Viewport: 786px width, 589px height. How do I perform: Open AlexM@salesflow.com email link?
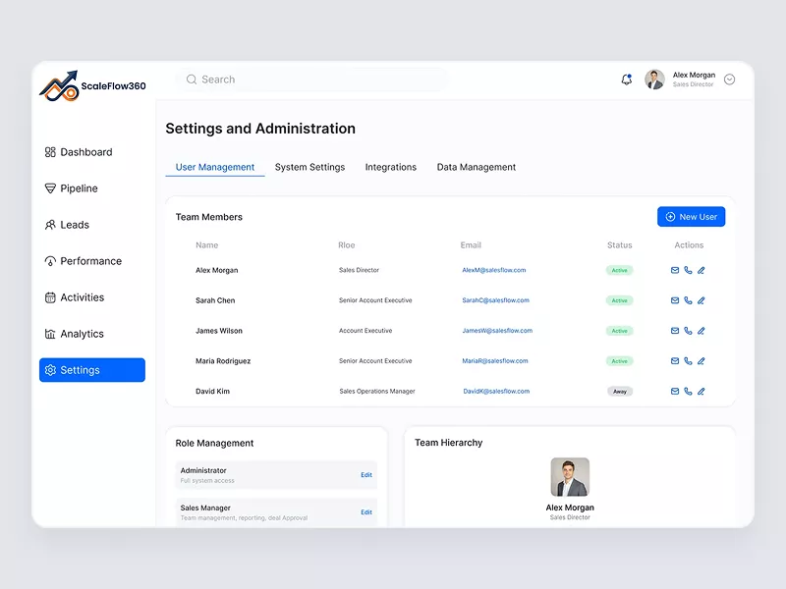point(494,270)
